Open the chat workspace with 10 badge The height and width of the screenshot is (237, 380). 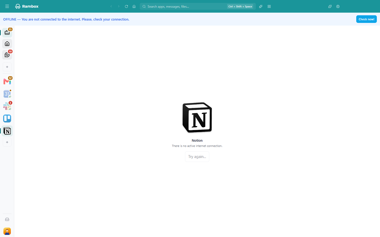[x=7, y=55]
